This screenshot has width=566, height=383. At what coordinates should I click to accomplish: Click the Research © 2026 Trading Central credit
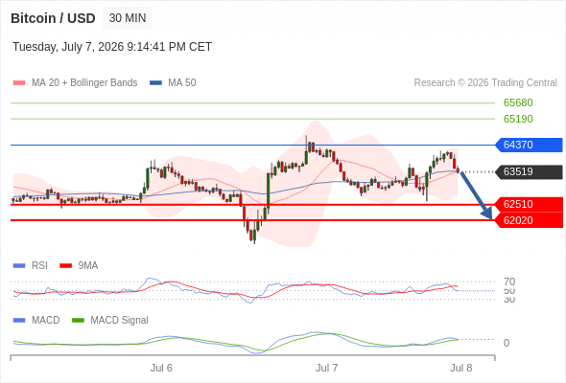click(x=485, y=83)
